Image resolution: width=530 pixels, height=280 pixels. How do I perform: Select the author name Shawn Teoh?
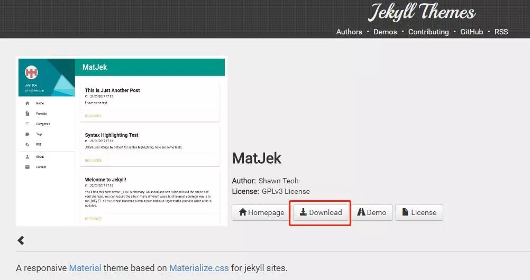(x=279, y=181)
